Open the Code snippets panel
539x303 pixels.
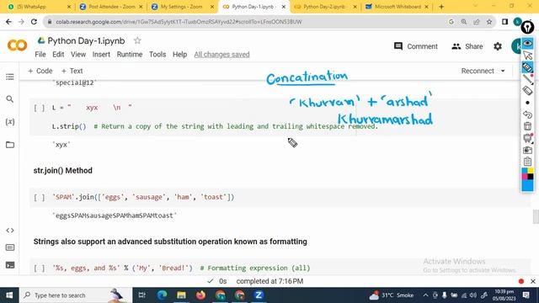click(x=10, y=230)
